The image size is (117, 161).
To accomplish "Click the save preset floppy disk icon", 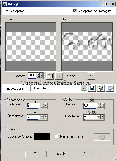I will pyautogui.click(x=92, y=88).
